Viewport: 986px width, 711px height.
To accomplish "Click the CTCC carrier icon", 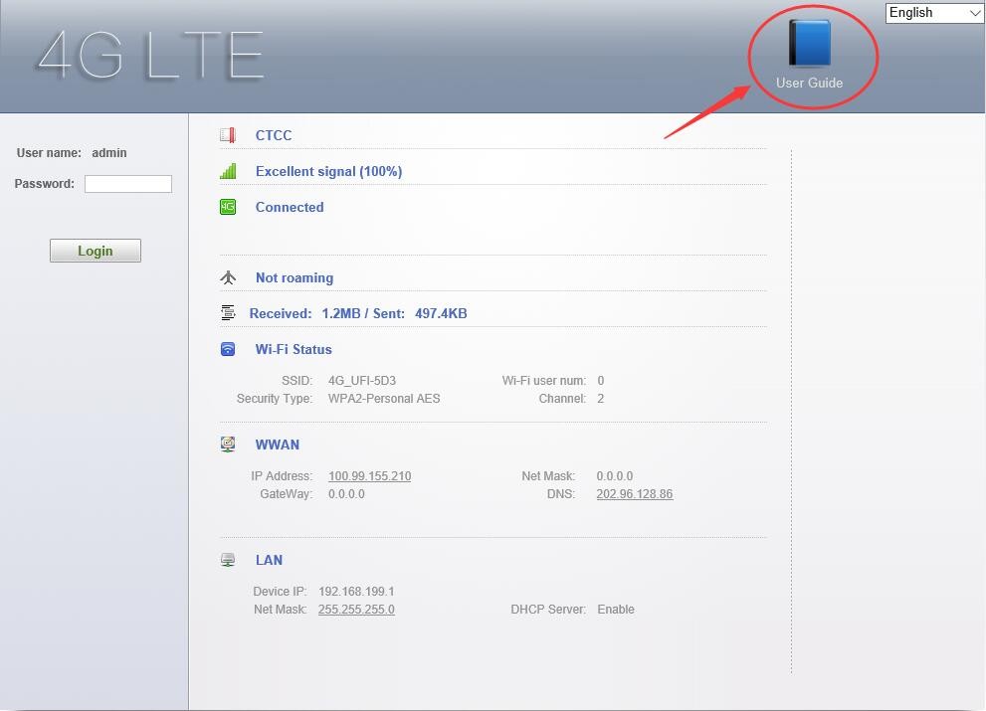I will point(228,135).
